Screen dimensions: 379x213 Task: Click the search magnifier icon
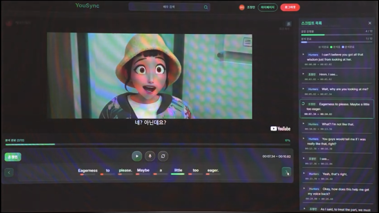click(x=206, y=7)
